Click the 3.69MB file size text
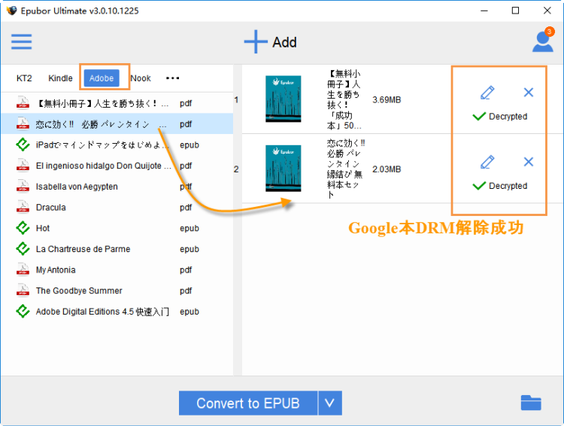Image resolution: width=564 pixels, height=426 pixels. [387, 100]
